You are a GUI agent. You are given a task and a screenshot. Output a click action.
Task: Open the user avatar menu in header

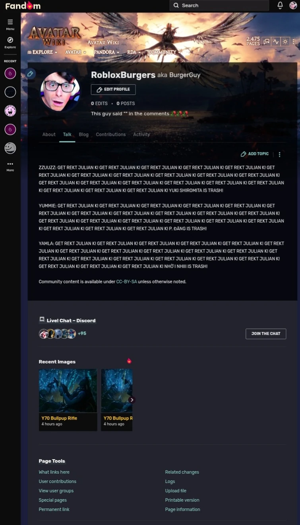coord(293,5)
